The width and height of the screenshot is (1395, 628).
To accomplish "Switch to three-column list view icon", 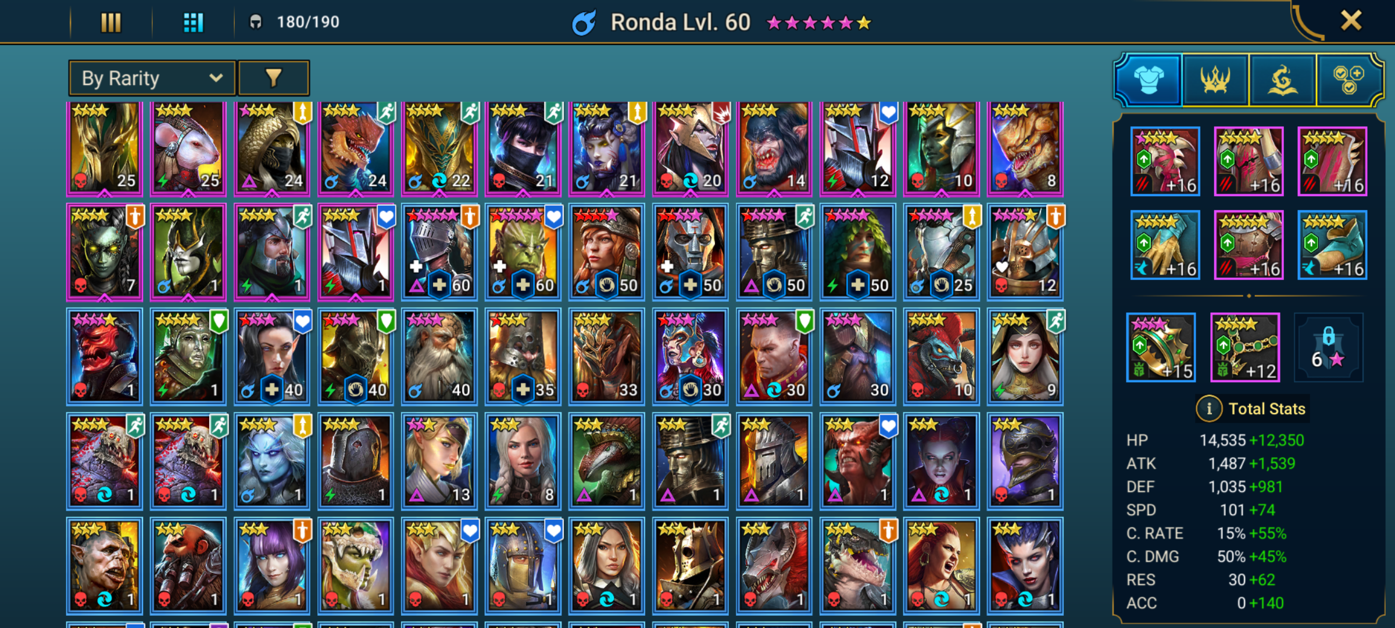I will 110,23.
